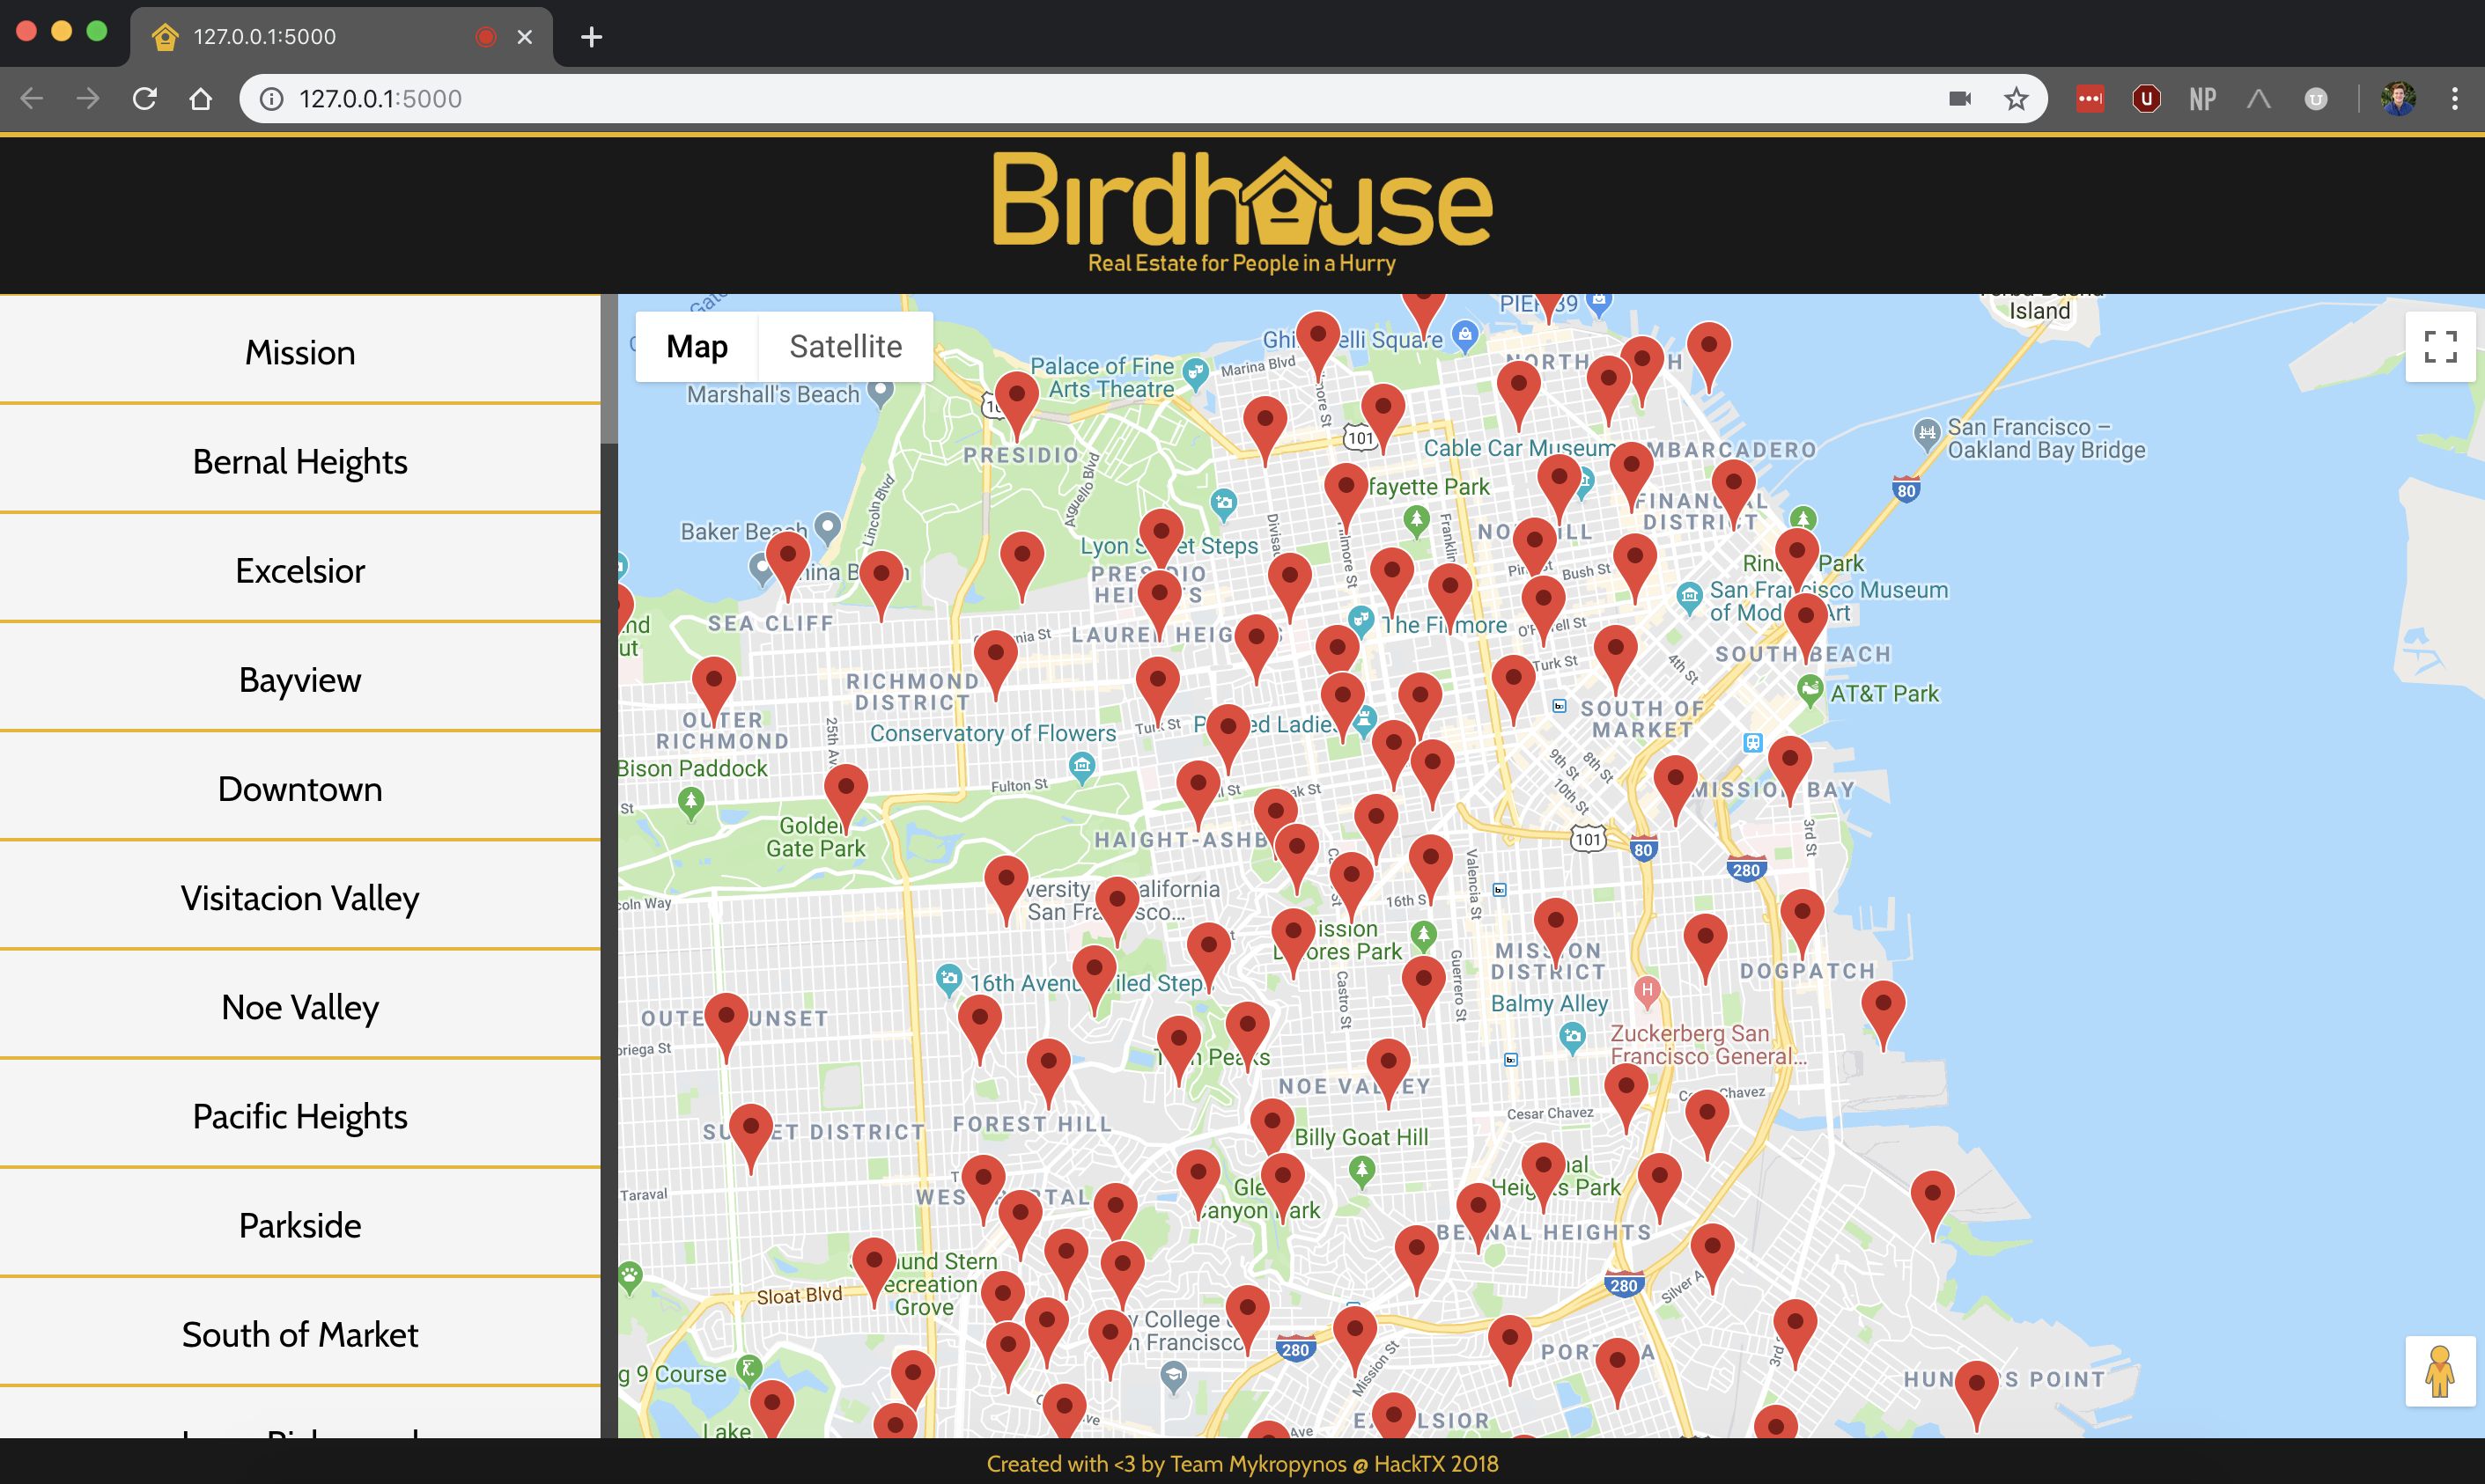Pick Noe Valley in the sidebar

tap(300, 1006)
